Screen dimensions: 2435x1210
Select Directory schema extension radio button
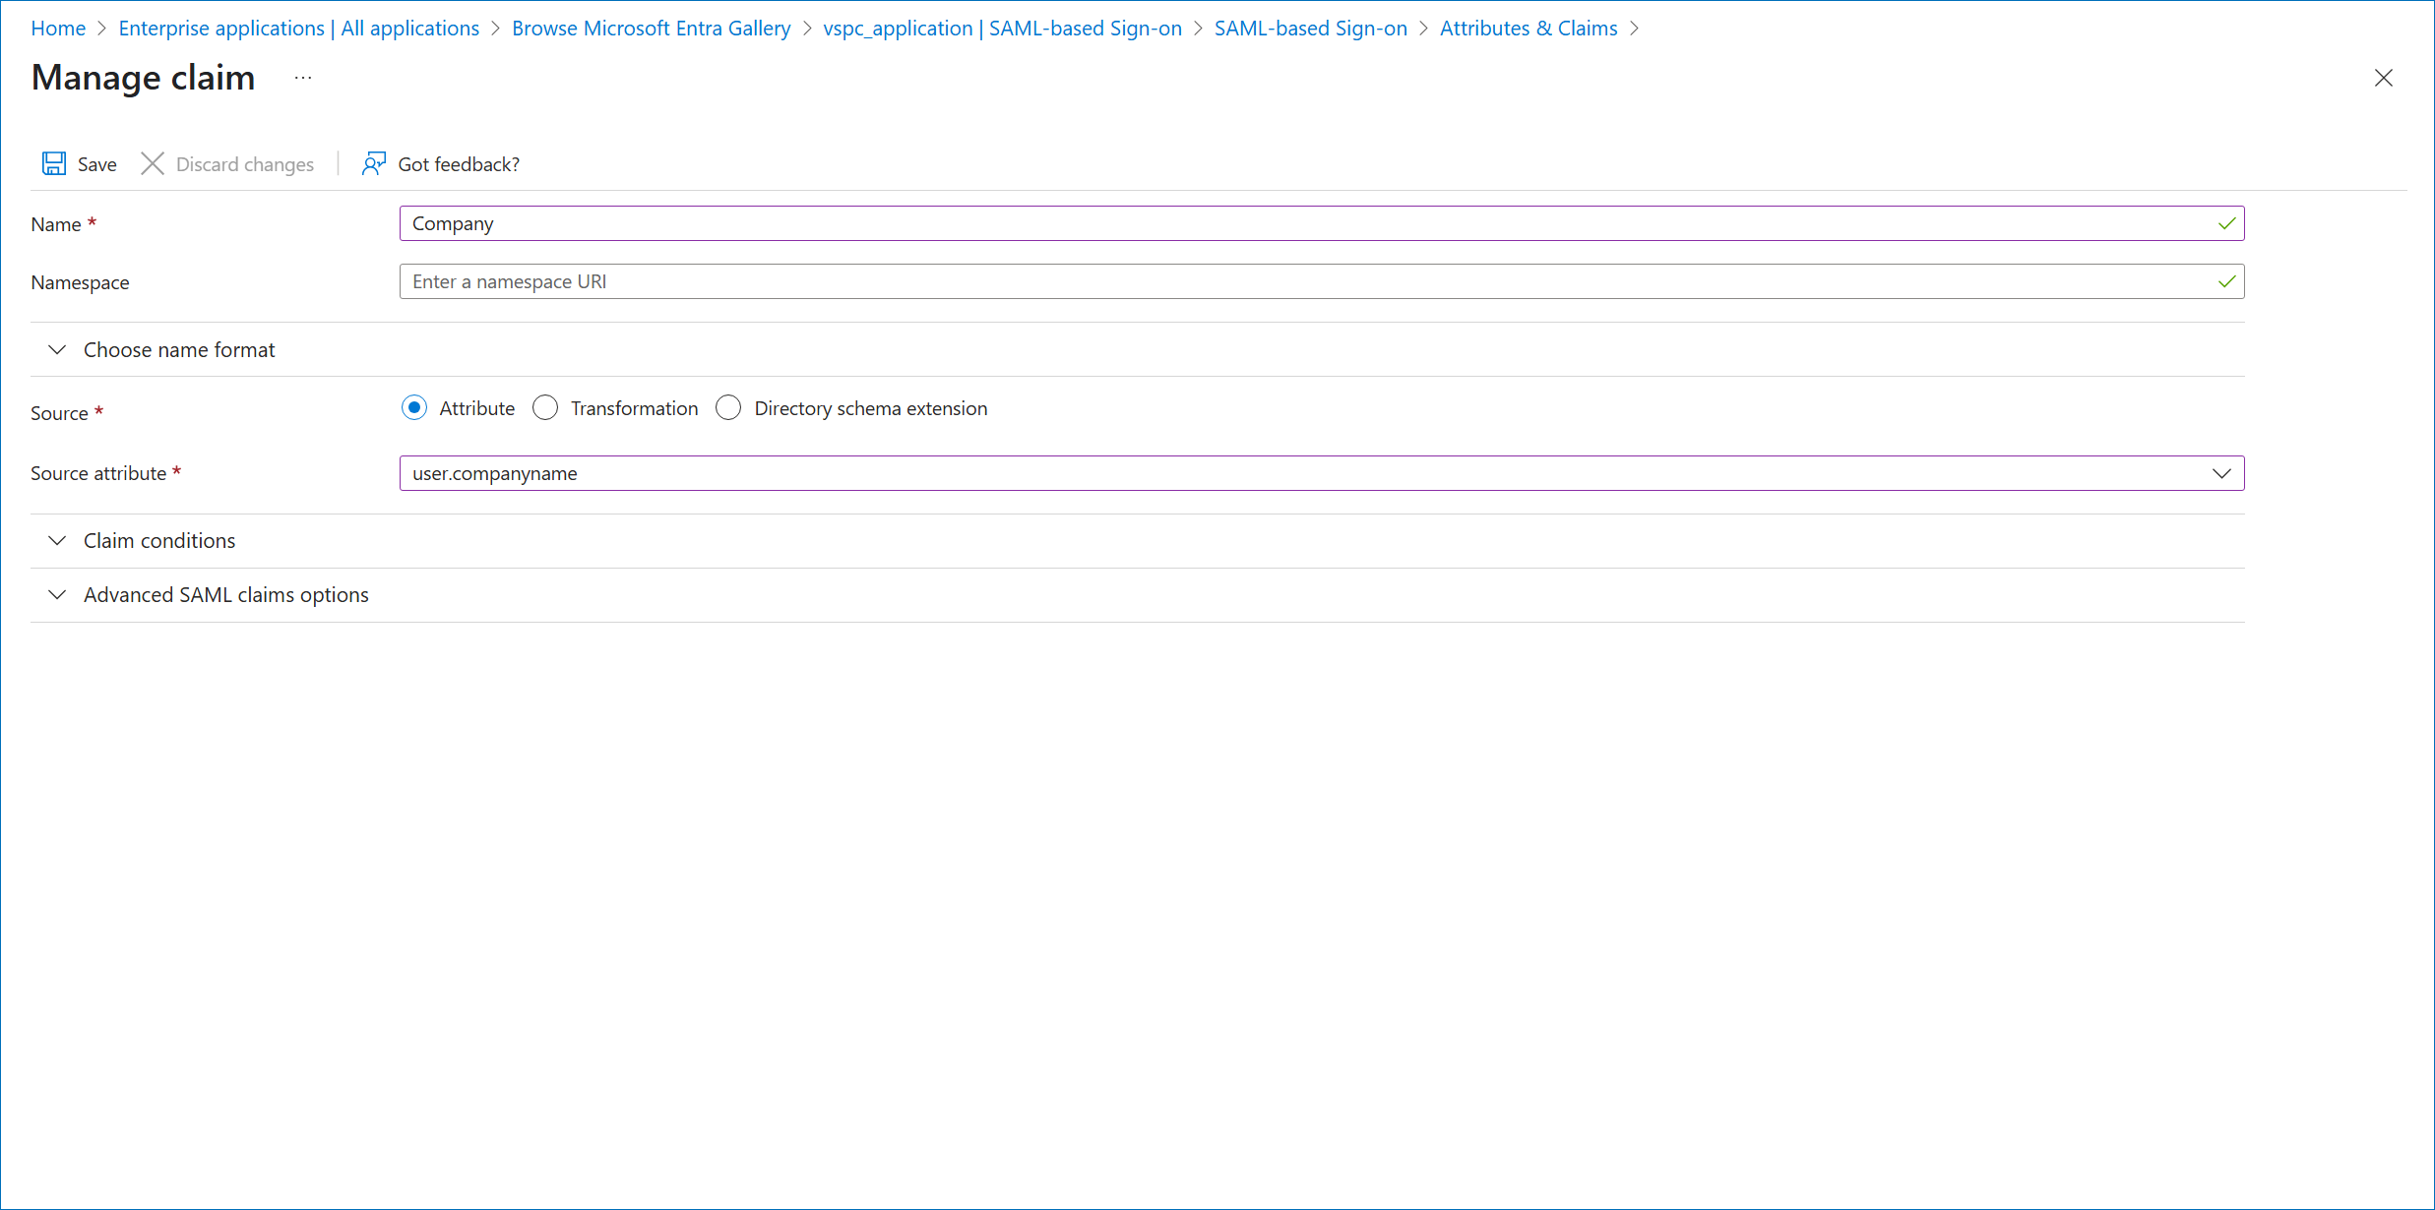coord(728,408)
